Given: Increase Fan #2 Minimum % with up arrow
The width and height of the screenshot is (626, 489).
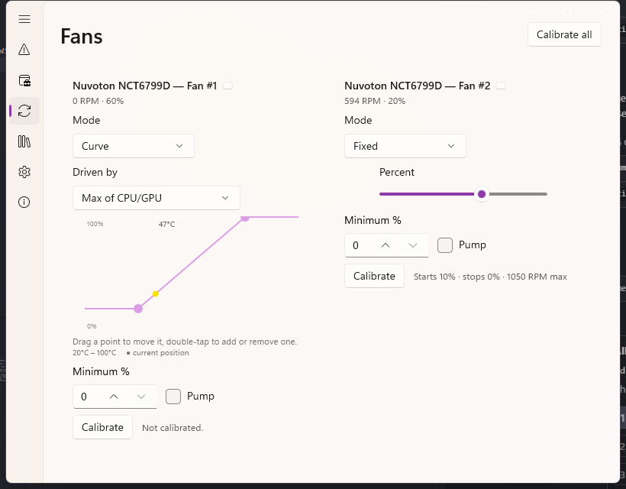Looking at the screenshot, I should coord(386,245).
